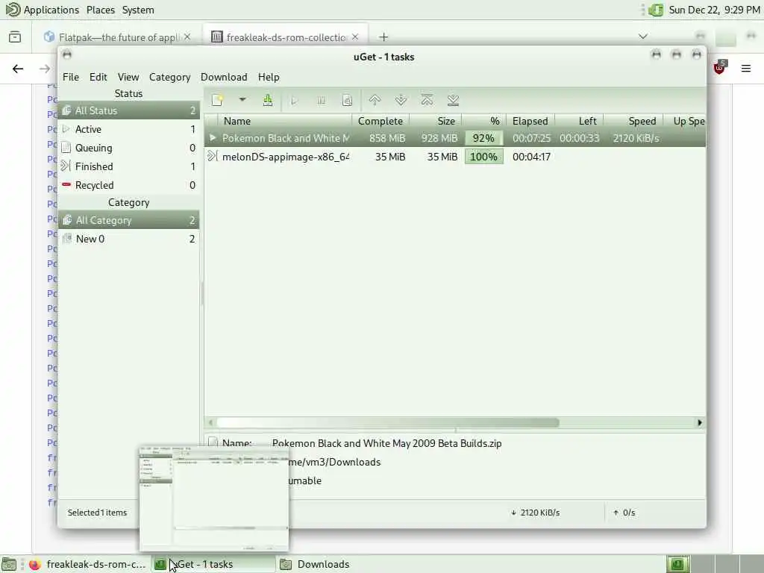The image size is (764, 573).
Task: Click the uGet taskbar button
Action: 213,564
